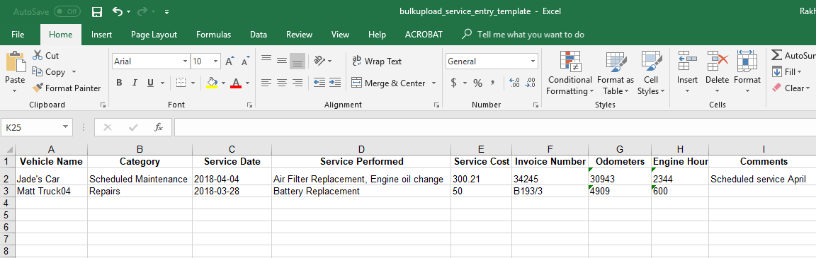Click the Cut button
The width and height of the screenshot is (816, 258).
[x=46, y=56]
